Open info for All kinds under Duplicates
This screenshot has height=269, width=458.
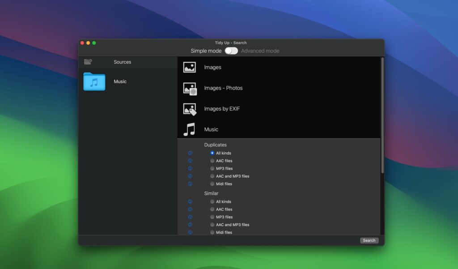pyautogui.click(x=190, y=153)
